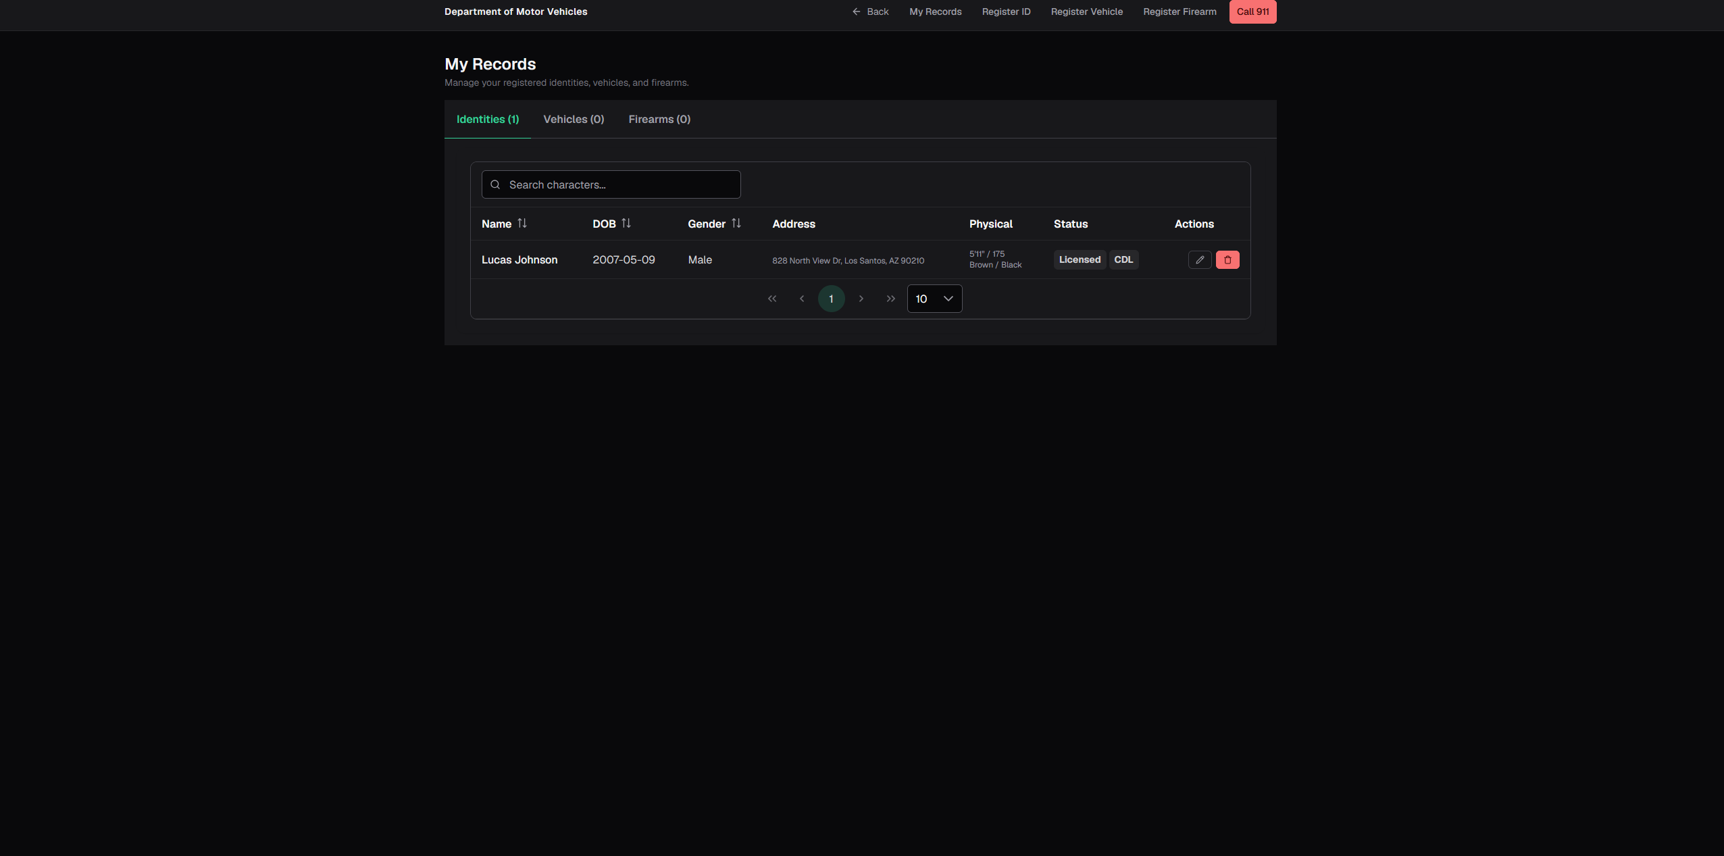Image resolution: width=1724 pixels, height=856 pixels.
Task: Click the Male gender cell
Action: pyautogui.click(x=700, y=259)
